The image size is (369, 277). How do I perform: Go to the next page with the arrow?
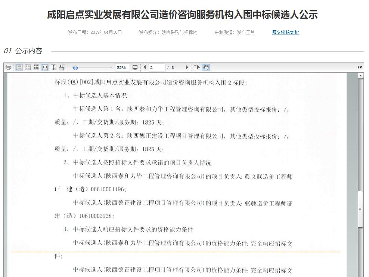[187, 67]
